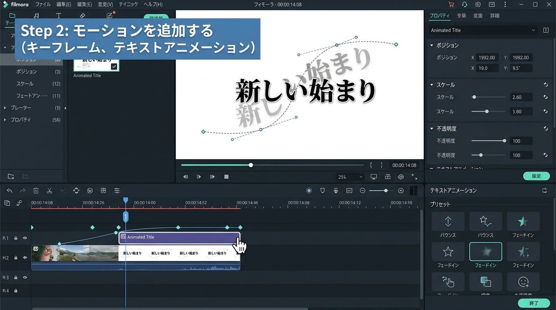The image size is (556, 310).
Task: Play the preview with the play button
Action: 199,177
